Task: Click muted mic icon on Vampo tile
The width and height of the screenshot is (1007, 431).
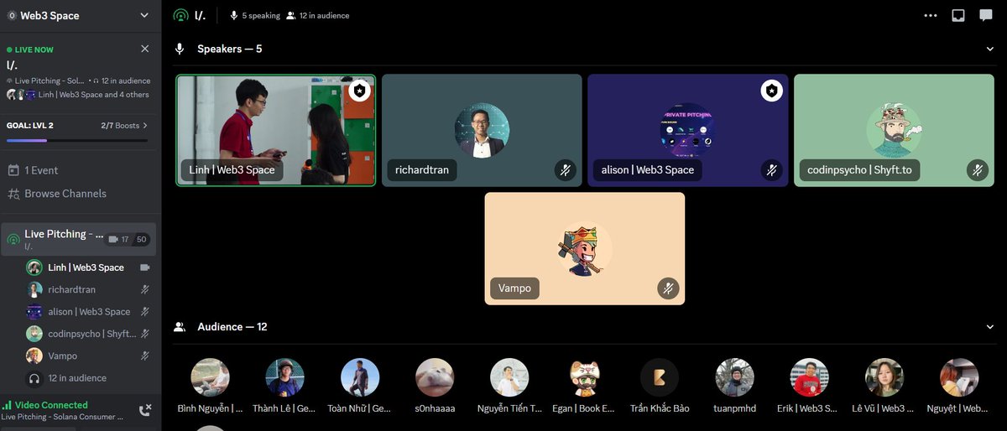Action: point(668,288)
